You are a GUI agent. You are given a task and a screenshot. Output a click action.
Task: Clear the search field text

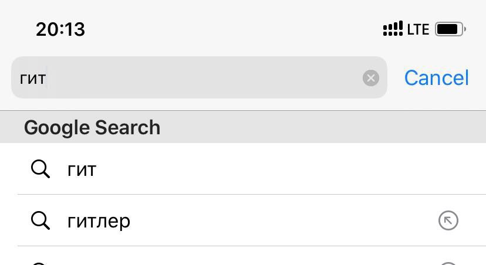click(371, 78)
